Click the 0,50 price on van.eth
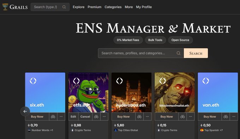 [x=207, y=125]
